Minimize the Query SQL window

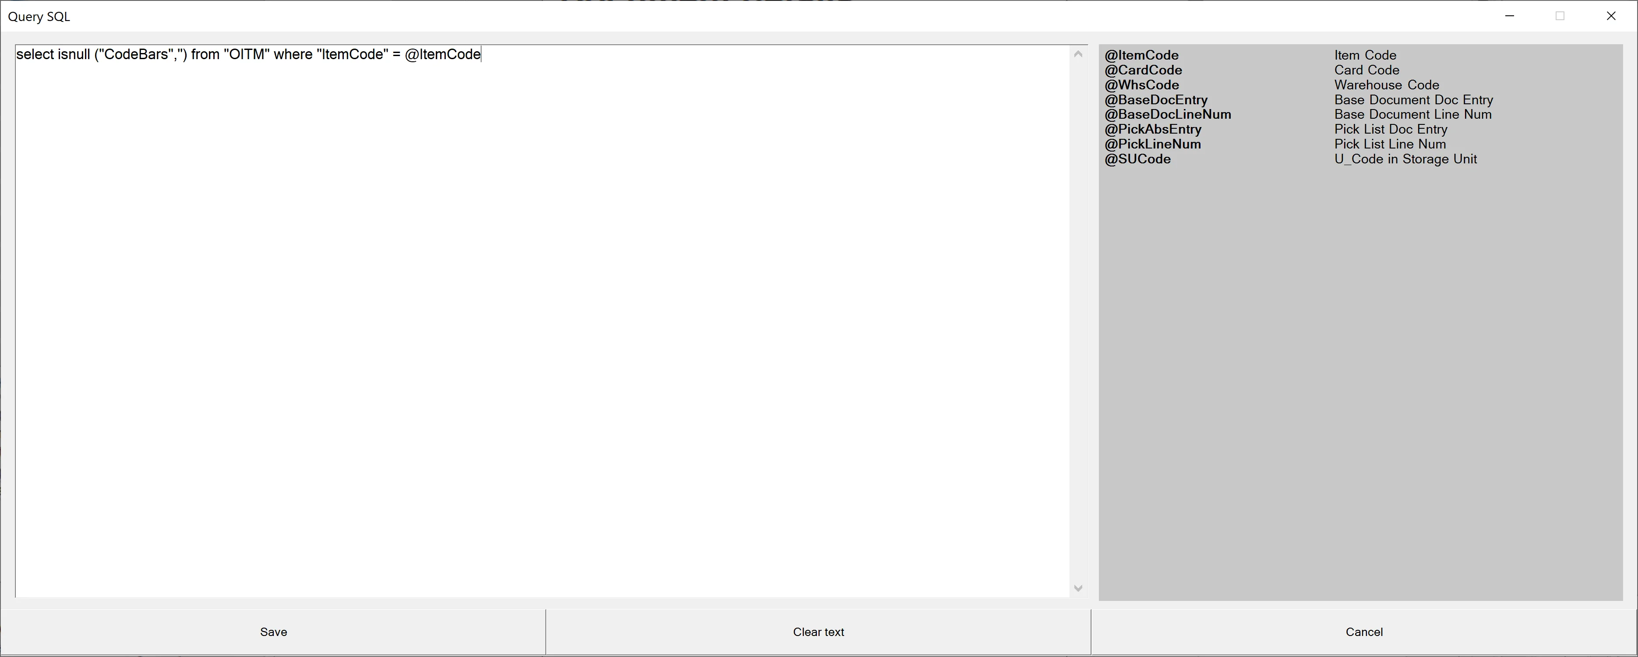click(x=1511, y=15)
